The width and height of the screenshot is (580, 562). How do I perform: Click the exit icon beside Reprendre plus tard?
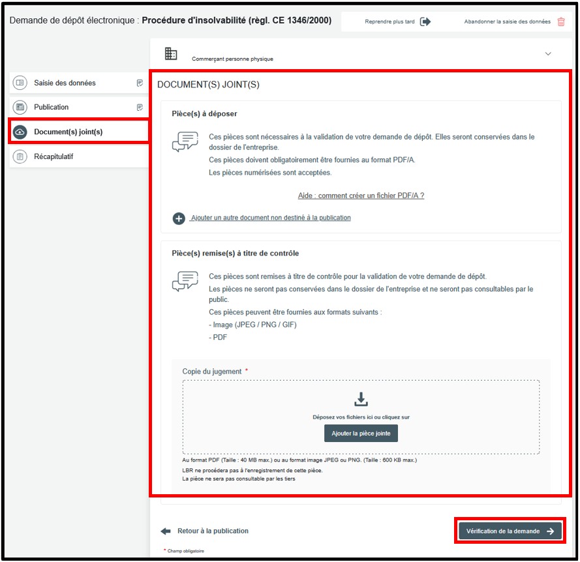[x=425, y=22]
